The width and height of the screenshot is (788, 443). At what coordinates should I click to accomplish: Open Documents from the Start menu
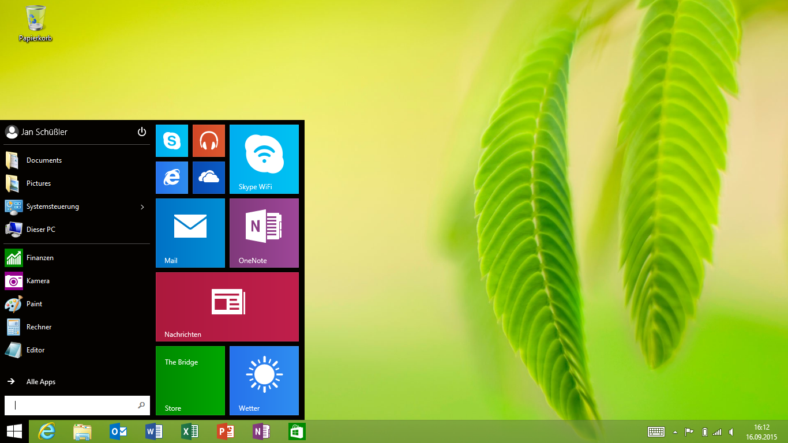tap(77, 160)
